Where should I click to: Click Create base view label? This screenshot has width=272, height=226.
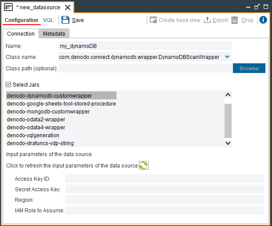pyautogui.click(x=179, y=20)
